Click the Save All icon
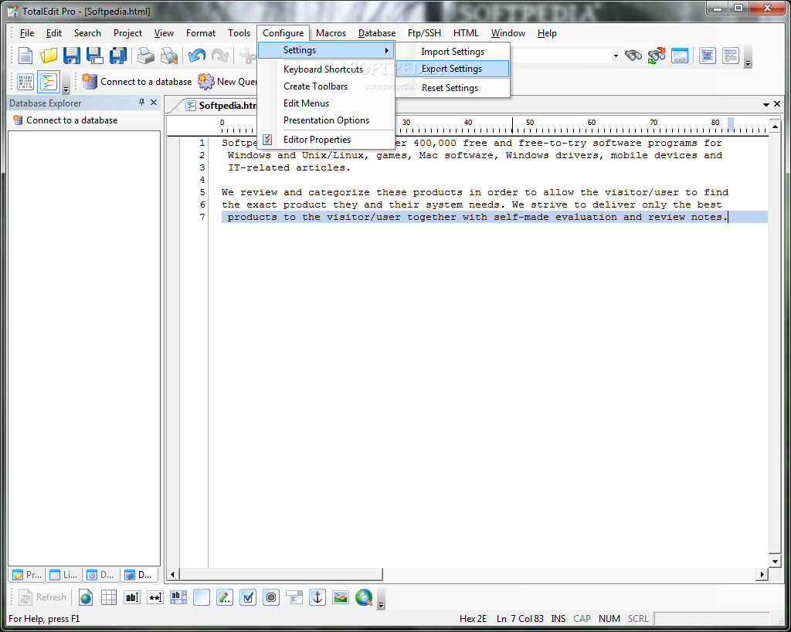The height and width of the screenshot is (632, 791). click(118, 55)
